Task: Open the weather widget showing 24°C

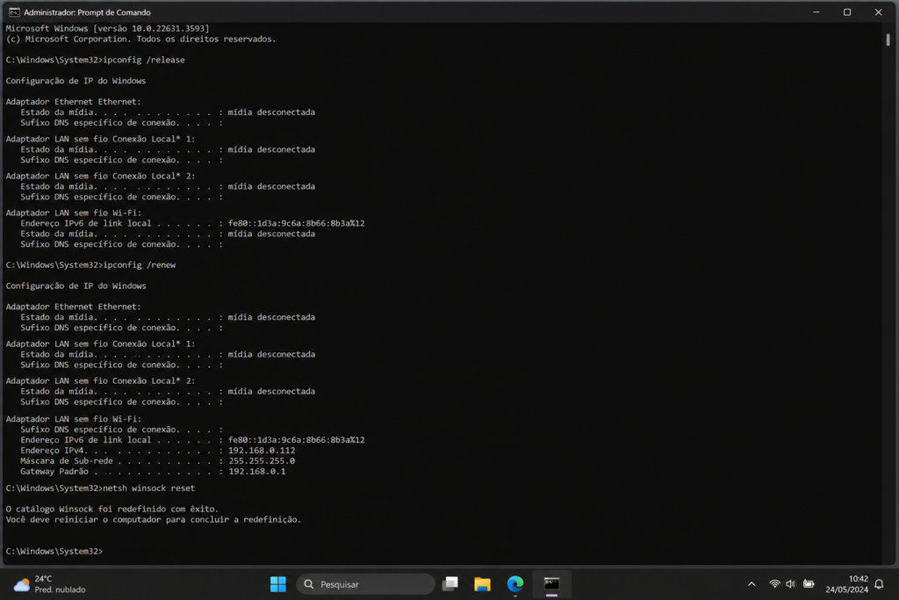Action: 49,584
